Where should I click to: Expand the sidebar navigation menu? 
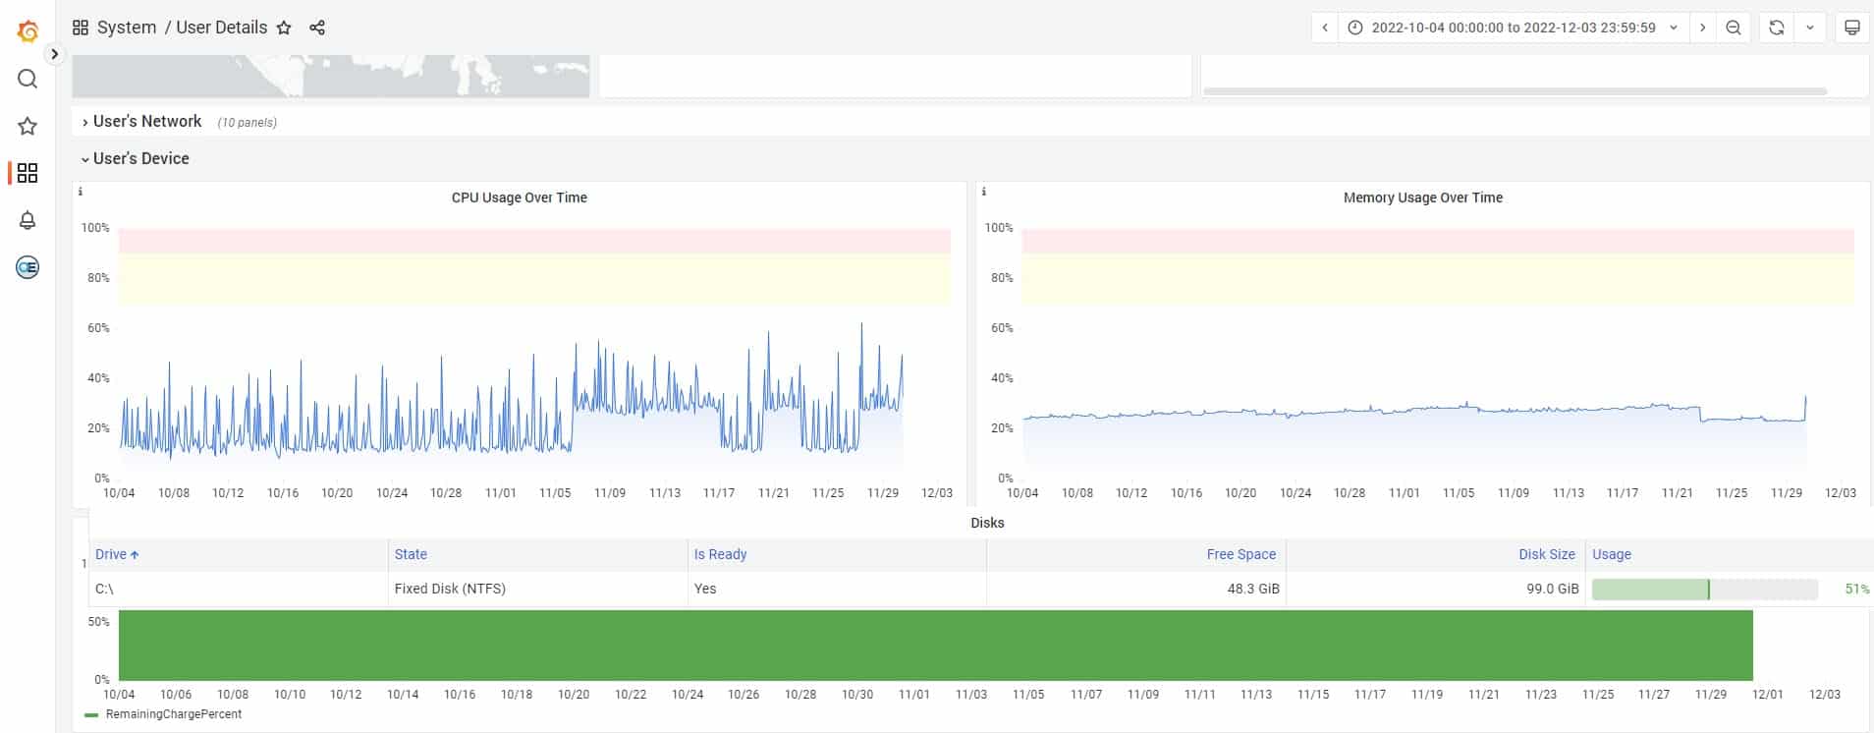coord(55,55)
